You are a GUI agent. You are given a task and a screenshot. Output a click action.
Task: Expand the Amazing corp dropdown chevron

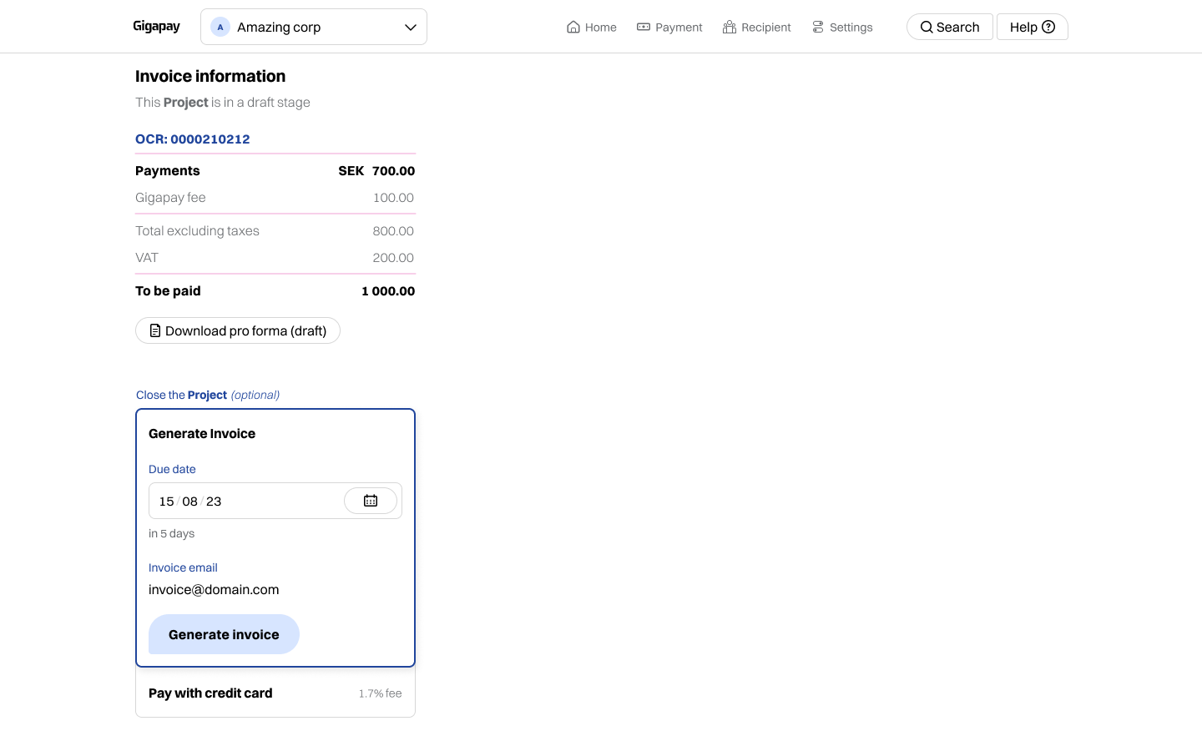coord(411,27)
